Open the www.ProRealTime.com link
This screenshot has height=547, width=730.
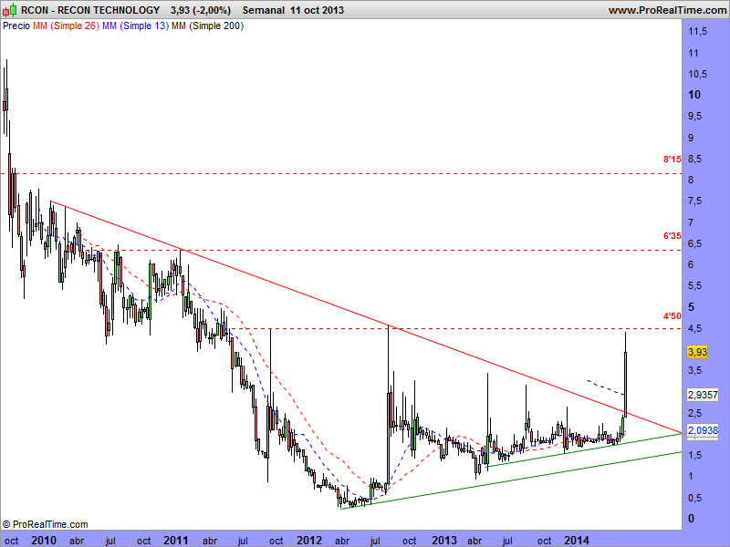point(667,10)
